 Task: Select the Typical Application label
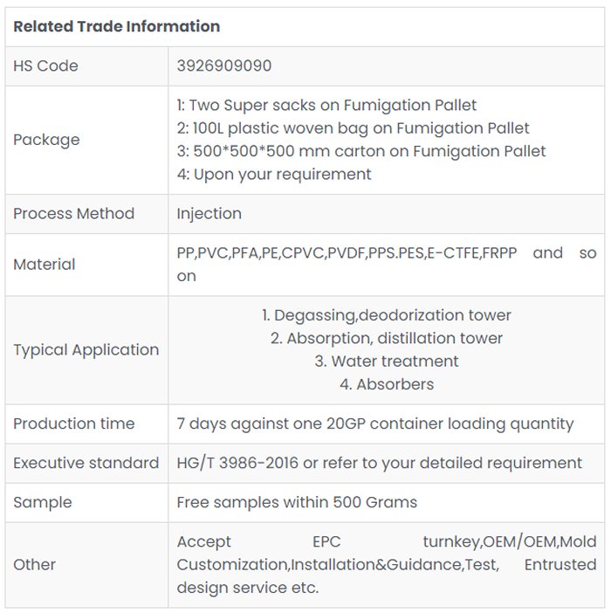[x=86, y=350]
